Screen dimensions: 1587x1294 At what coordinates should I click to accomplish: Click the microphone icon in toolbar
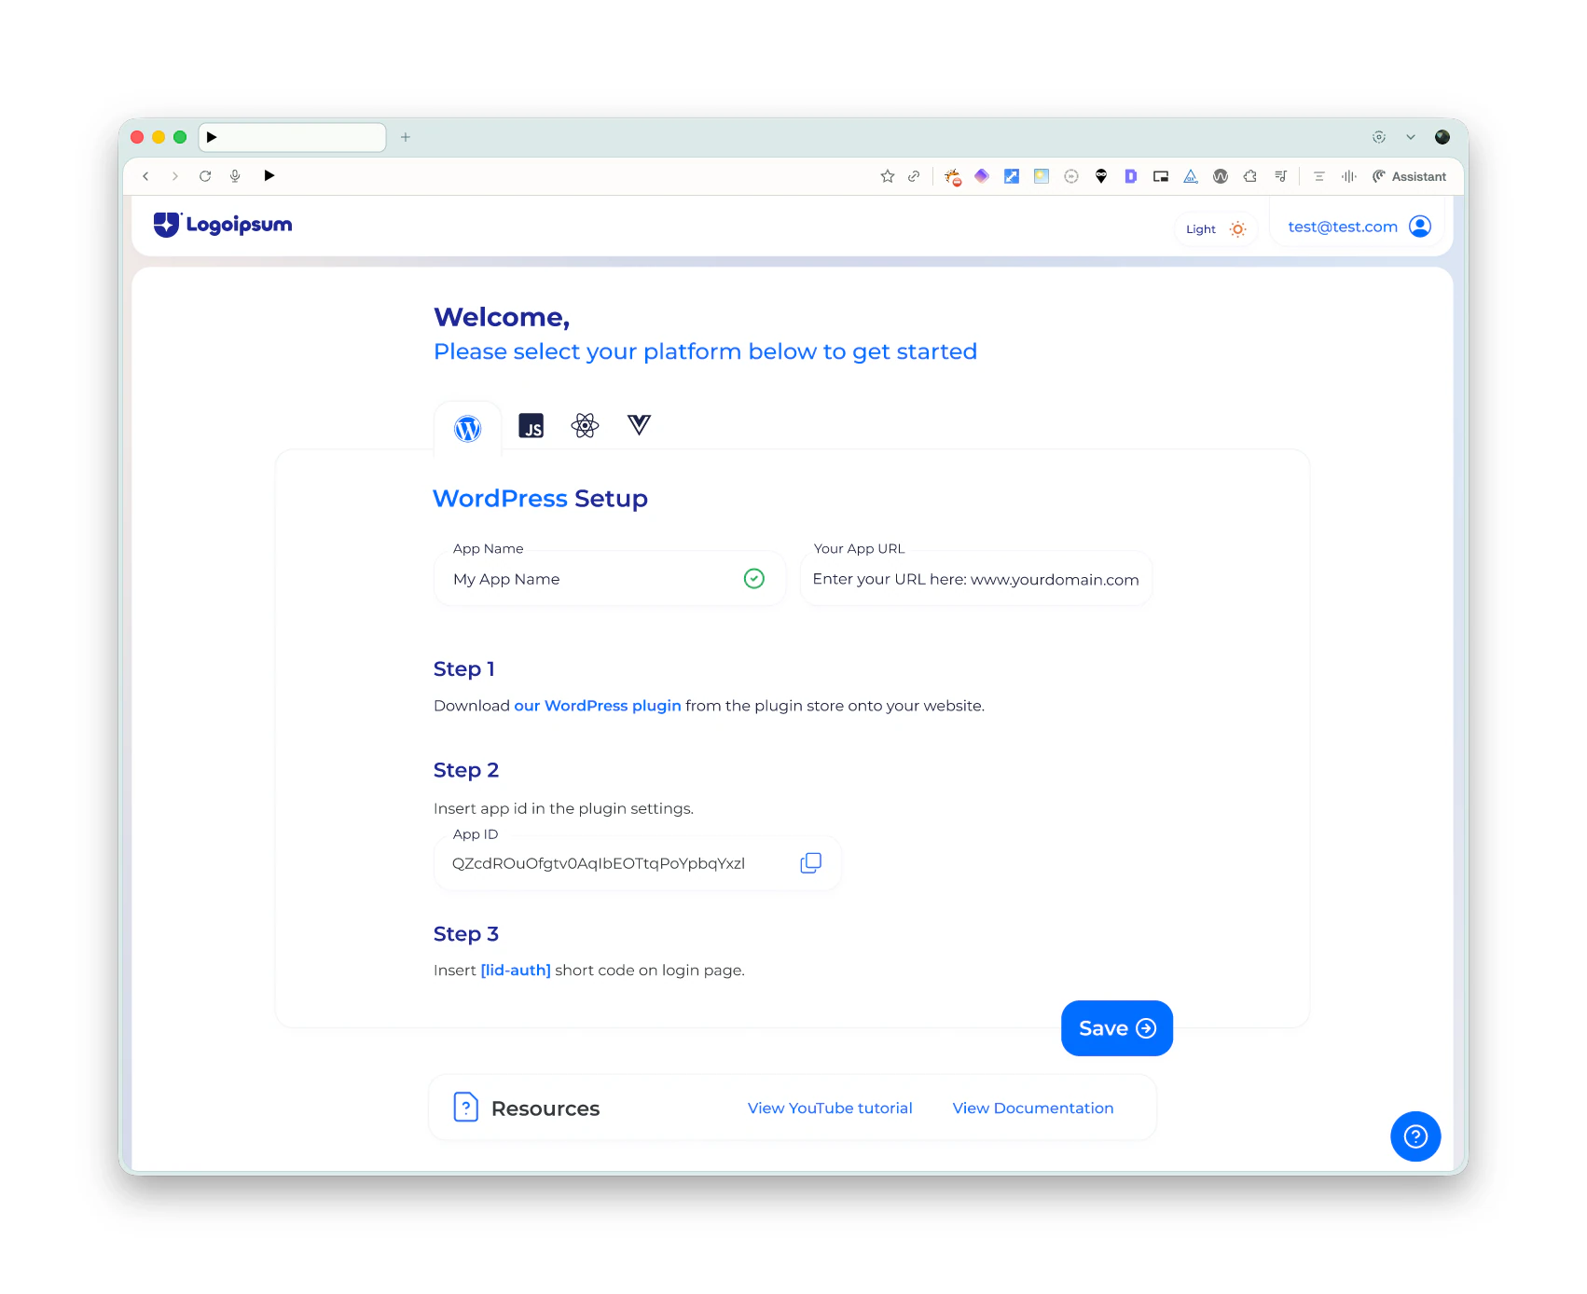click(235, 176)
